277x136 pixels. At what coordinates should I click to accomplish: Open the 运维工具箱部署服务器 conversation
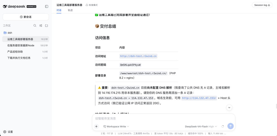click(x=26, y=39)
